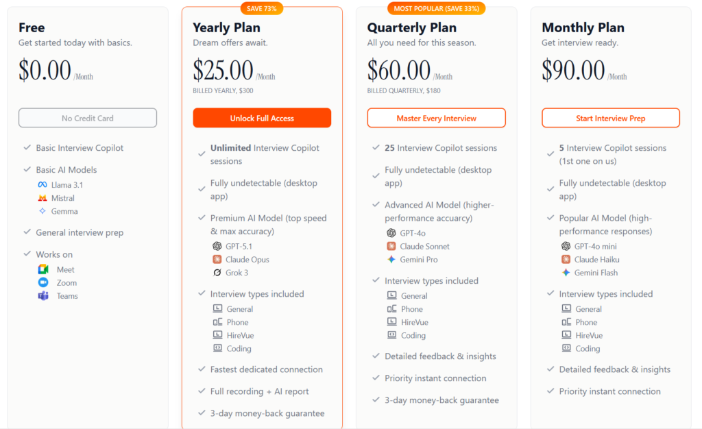Click the Claude Opus model icon
This screenshot has height=429, width=702.
[217, 259]
